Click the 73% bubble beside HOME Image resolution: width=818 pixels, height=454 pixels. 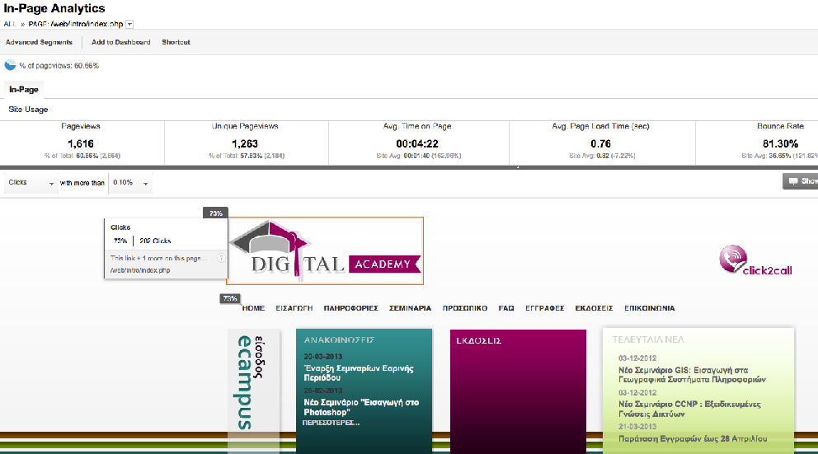tap(230, 298)
